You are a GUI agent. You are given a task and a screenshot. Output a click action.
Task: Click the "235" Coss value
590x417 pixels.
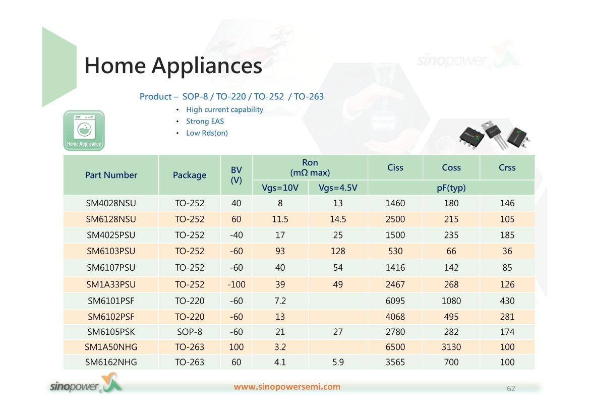[x=451, y=235]
